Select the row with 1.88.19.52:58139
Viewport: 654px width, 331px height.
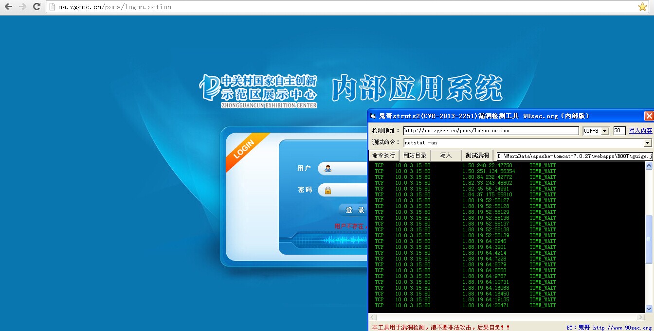coord(465,235)
